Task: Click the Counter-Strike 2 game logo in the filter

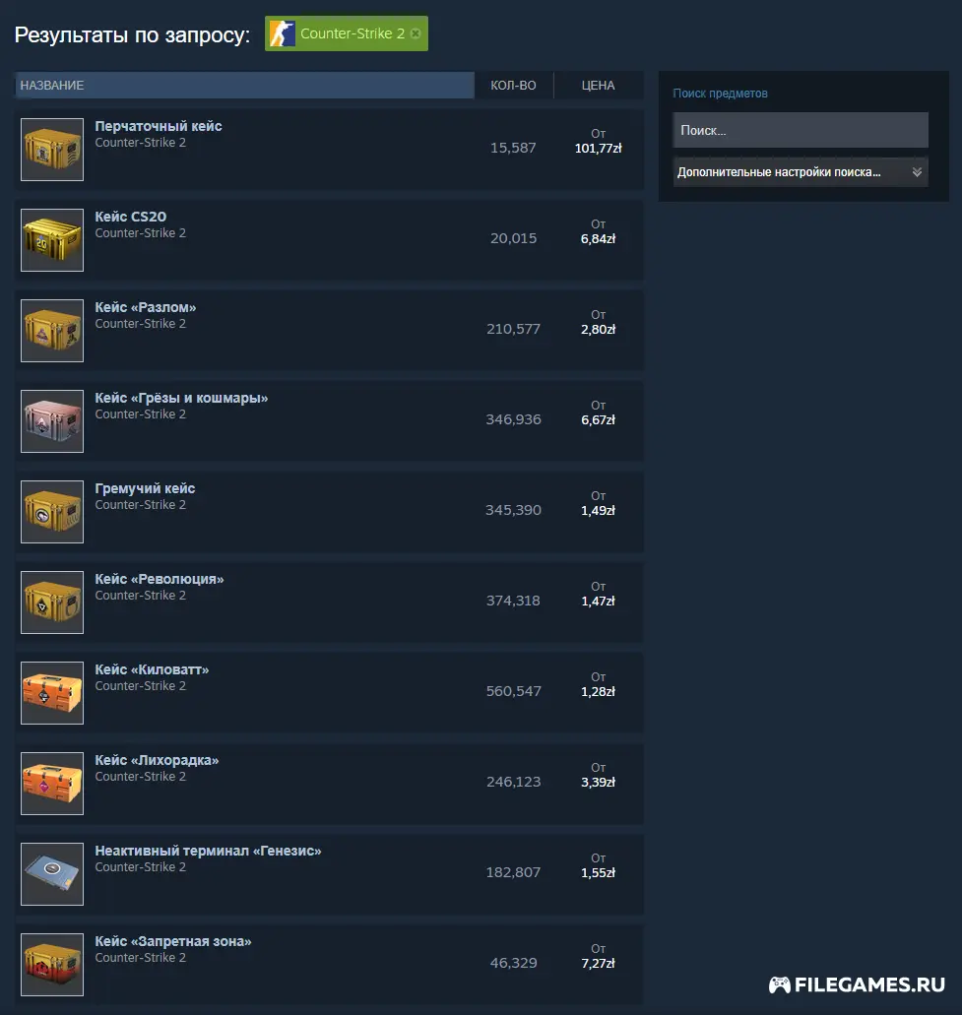Action: point(283,33)
